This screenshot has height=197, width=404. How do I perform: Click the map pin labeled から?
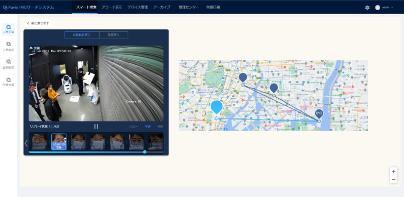pos(319,114)
